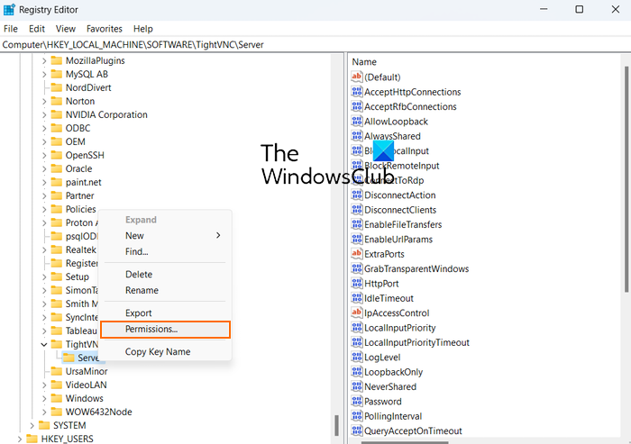Select the BlockRemoteInput value

[x=401, y=166]
